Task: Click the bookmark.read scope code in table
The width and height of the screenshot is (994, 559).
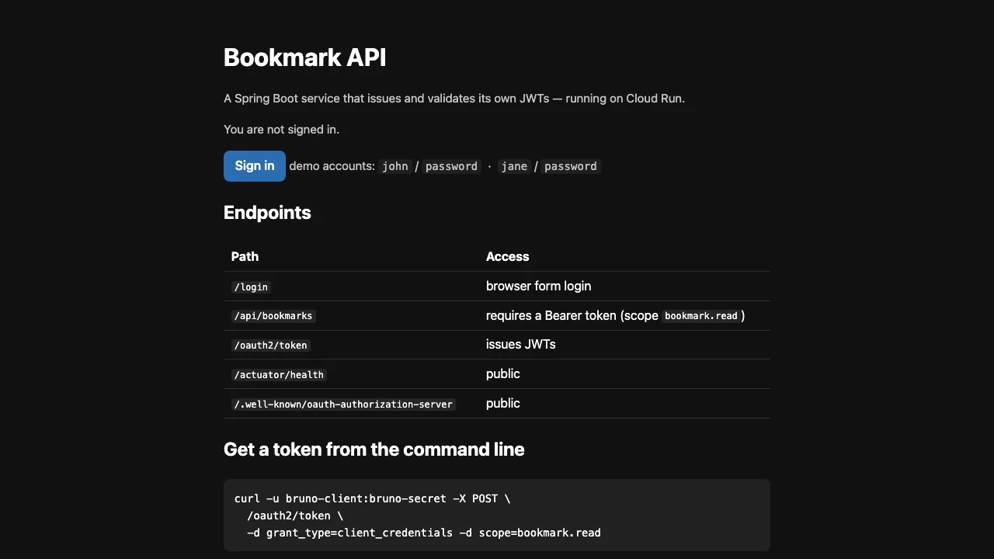Action: pyautogui.click(x=701, y=316)
